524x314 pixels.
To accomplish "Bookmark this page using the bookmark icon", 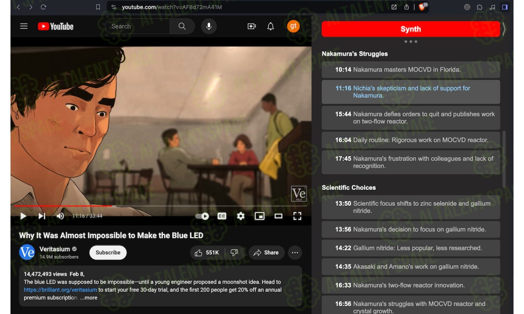I will click(x=98, y=7).
